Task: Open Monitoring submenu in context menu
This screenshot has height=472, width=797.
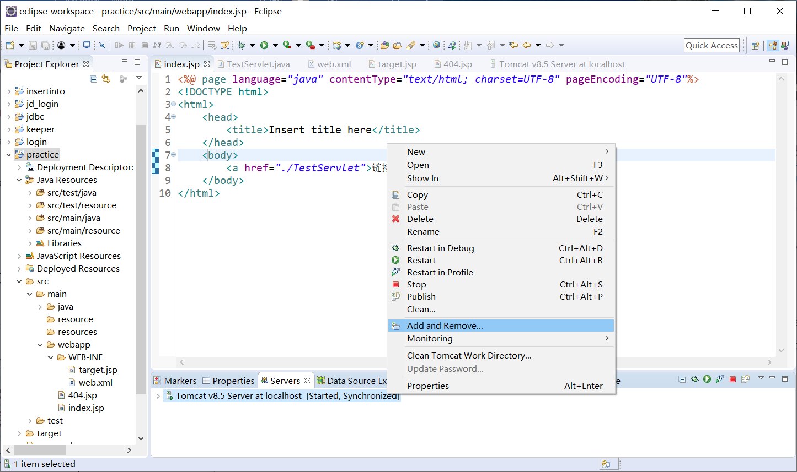Action: click(x=501, y=338)
